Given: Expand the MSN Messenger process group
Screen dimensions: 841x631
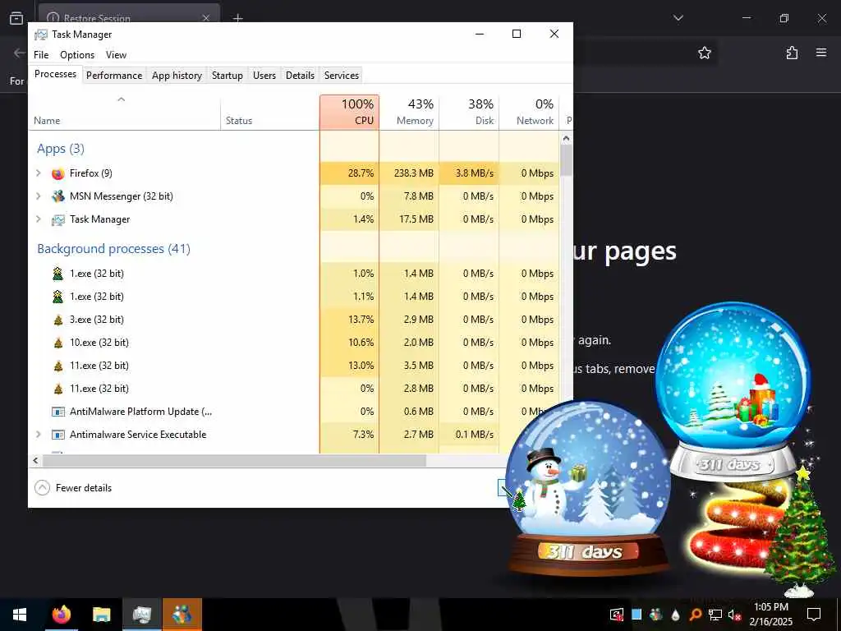Looking at the screenshot, I should pos(38,196).
